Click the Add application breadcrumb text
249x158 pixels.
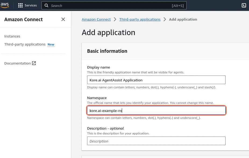click(183, 19)
